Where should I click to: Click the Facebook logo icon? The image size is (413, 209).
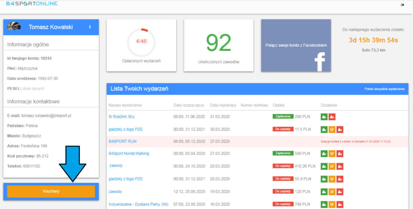tap(320, 62)
